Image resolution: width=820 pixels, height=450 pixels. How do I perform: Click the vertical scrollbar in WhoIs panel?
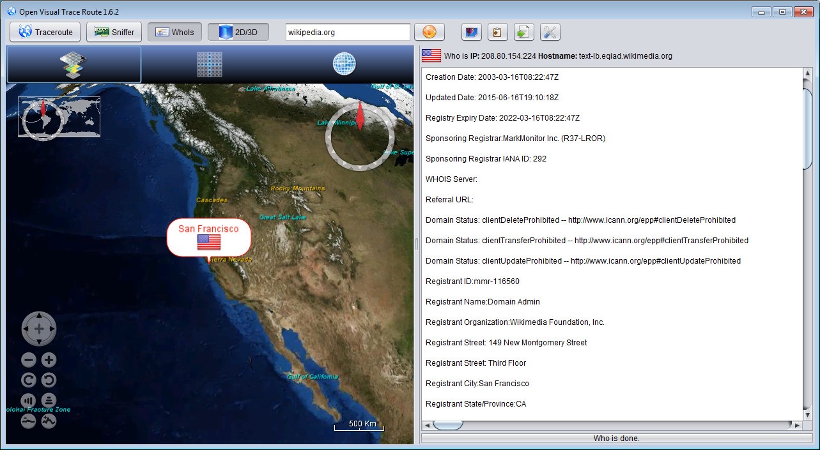tap(807, 128)
